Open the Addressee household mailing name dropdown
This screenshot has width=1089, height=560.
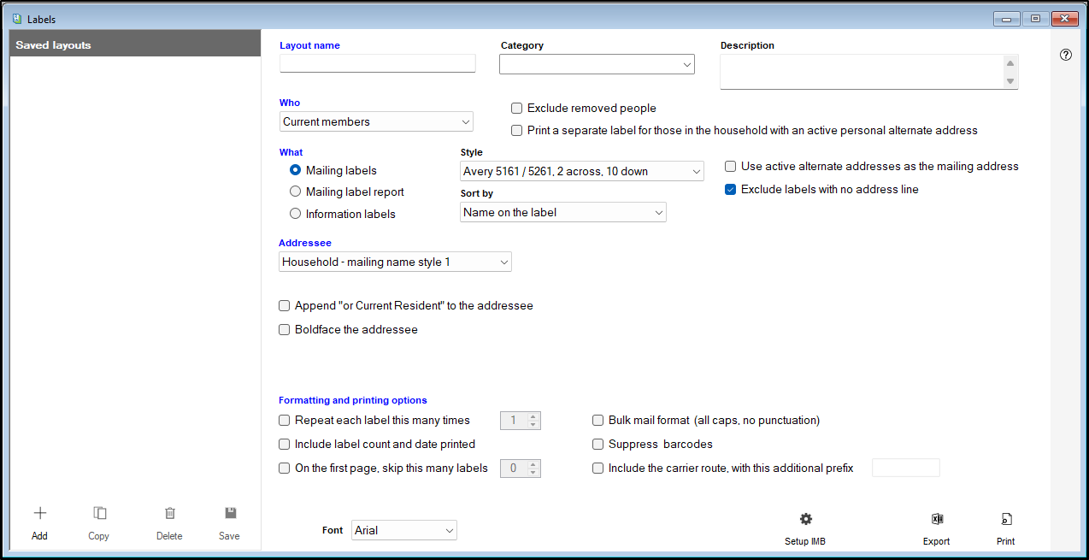click(x=395, y=262)
